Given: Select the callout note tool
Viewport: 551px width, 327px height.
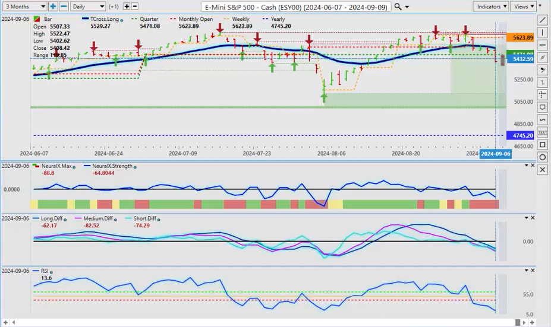Looking at the screenshot, I should (x=543, y=107).
